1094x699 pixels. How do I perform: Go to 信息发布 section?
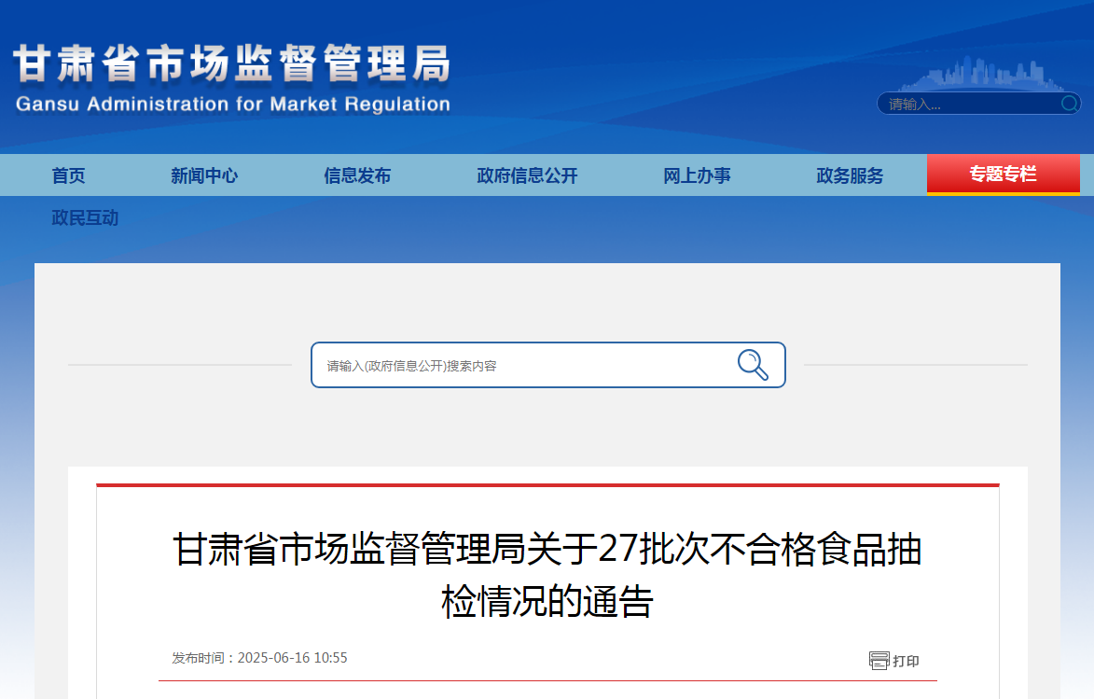click(357, 175)
